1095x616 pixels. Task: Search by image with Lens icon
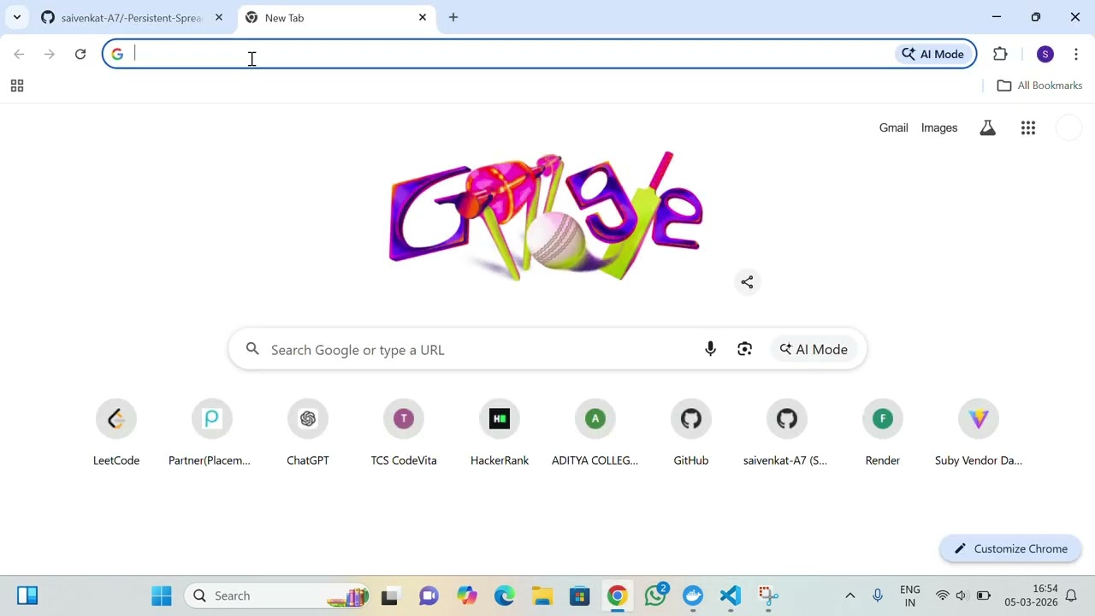(x=744, y=349)
